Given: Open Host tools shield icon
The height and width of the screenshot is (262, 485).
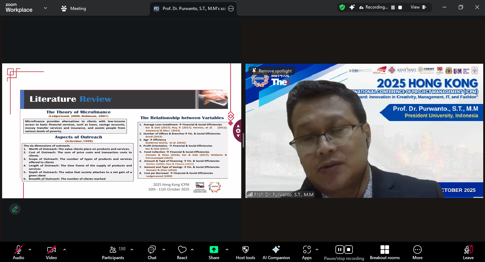Looking at the screenshot, I should (x=245, y=252).
